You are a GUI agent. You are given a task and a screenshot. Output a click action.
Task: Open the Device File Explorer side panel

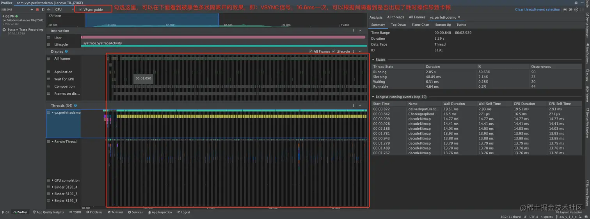587,124
